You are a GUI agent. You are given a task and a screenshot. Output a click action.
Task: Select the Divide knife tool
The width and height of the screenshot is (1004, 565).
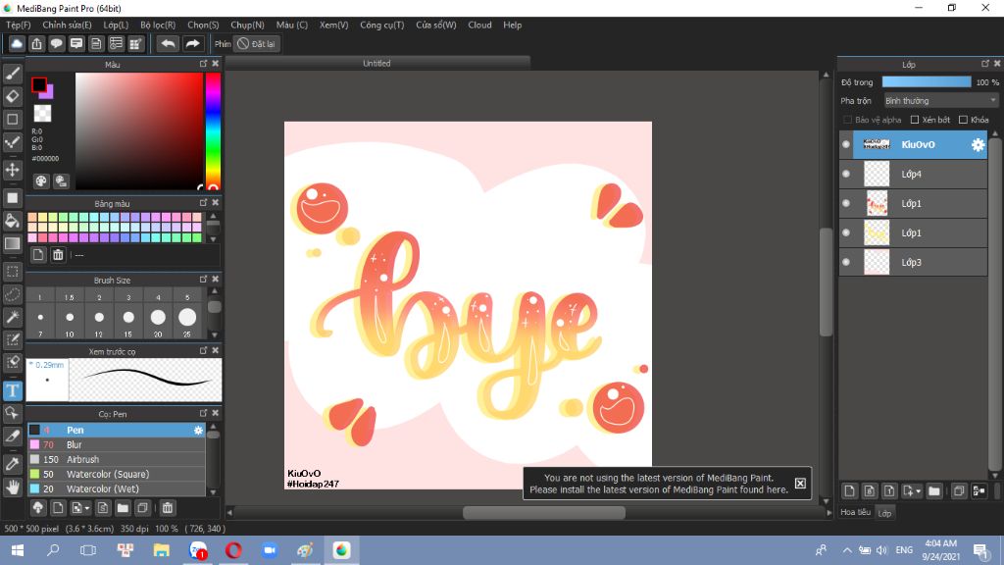(x=12, y=436)
